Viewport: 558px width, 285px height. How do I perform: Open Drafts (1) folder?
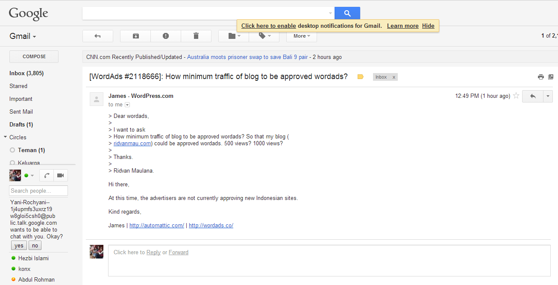21,124
